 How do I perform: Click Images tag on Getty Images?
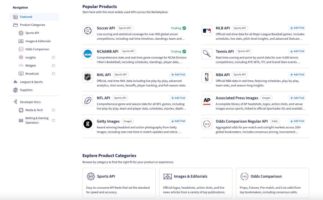127,121
